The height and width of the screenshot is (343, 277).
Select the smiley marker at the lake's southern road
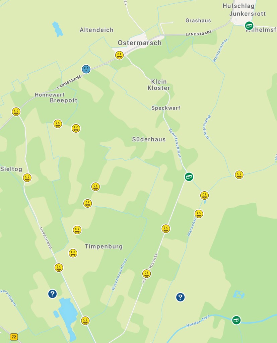pos(85,321)
